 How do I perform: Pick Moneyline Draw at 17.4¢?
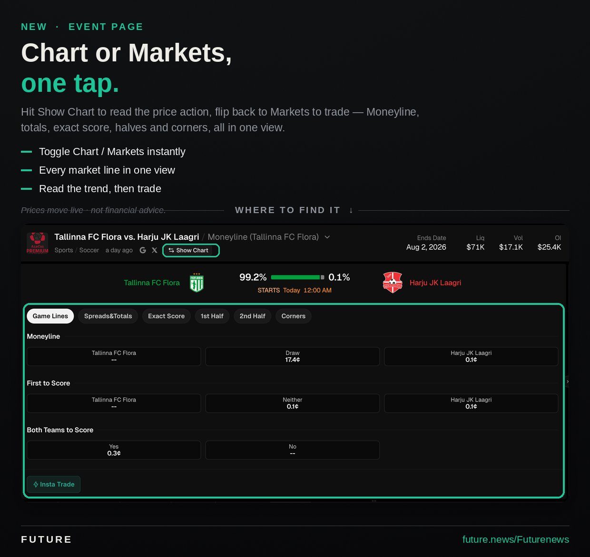292,356
